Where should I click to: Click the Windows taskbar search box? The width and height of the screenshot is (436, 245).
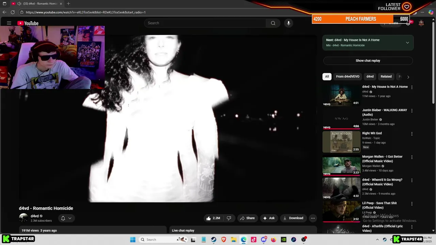pyautogui.click(x=163, y=240)
